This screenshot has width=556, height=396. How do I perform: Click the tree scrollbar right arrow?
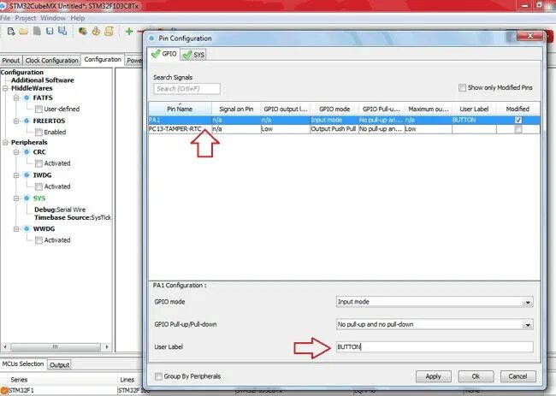coord(106,346)
